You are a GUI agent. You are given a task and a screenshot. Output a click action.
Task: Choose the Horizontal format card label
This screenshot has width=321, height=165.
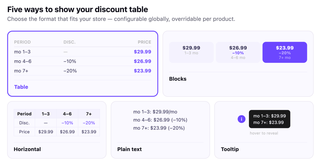click(x=27, y=149)
